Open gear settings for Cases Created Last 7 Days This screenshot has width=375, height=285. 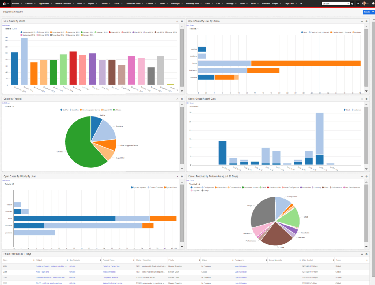pos(366,254)
